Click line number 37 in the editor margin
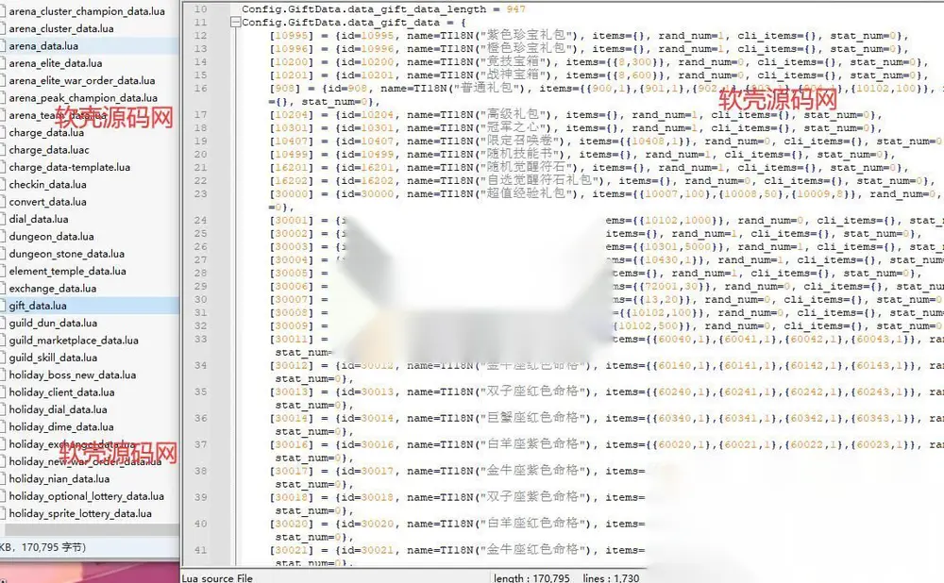This screenshot has height=583, width=944. click(x=200, y=444)
